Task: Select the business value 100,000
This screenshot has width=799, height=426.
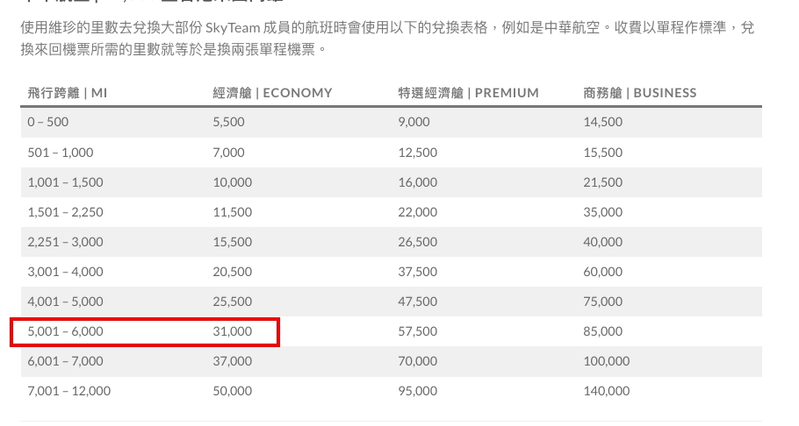Action: point(607,361)
